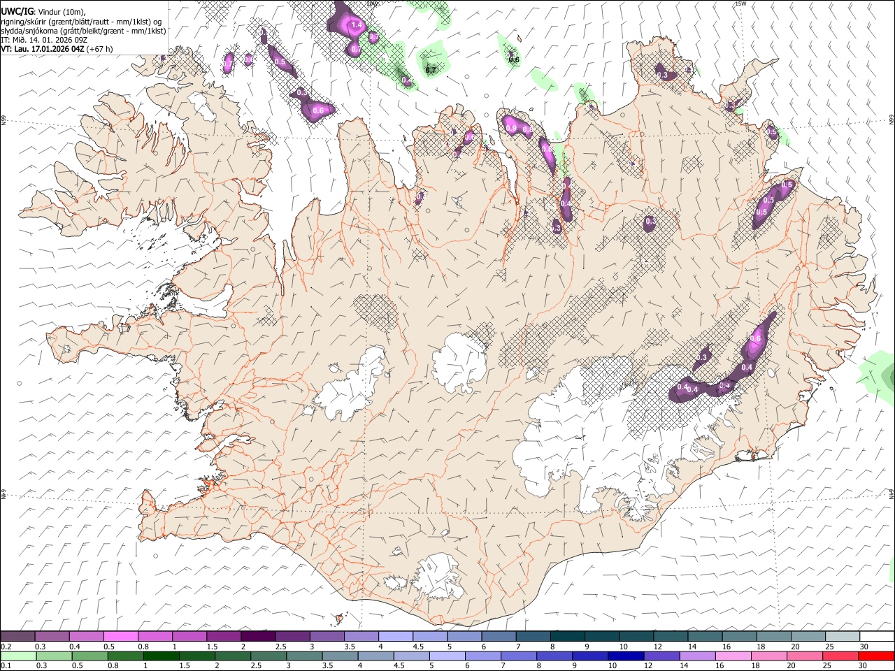Screen dimensions: 895x671
Task: Click the UWC/IG title in the legend box
Action: point(17,10)
